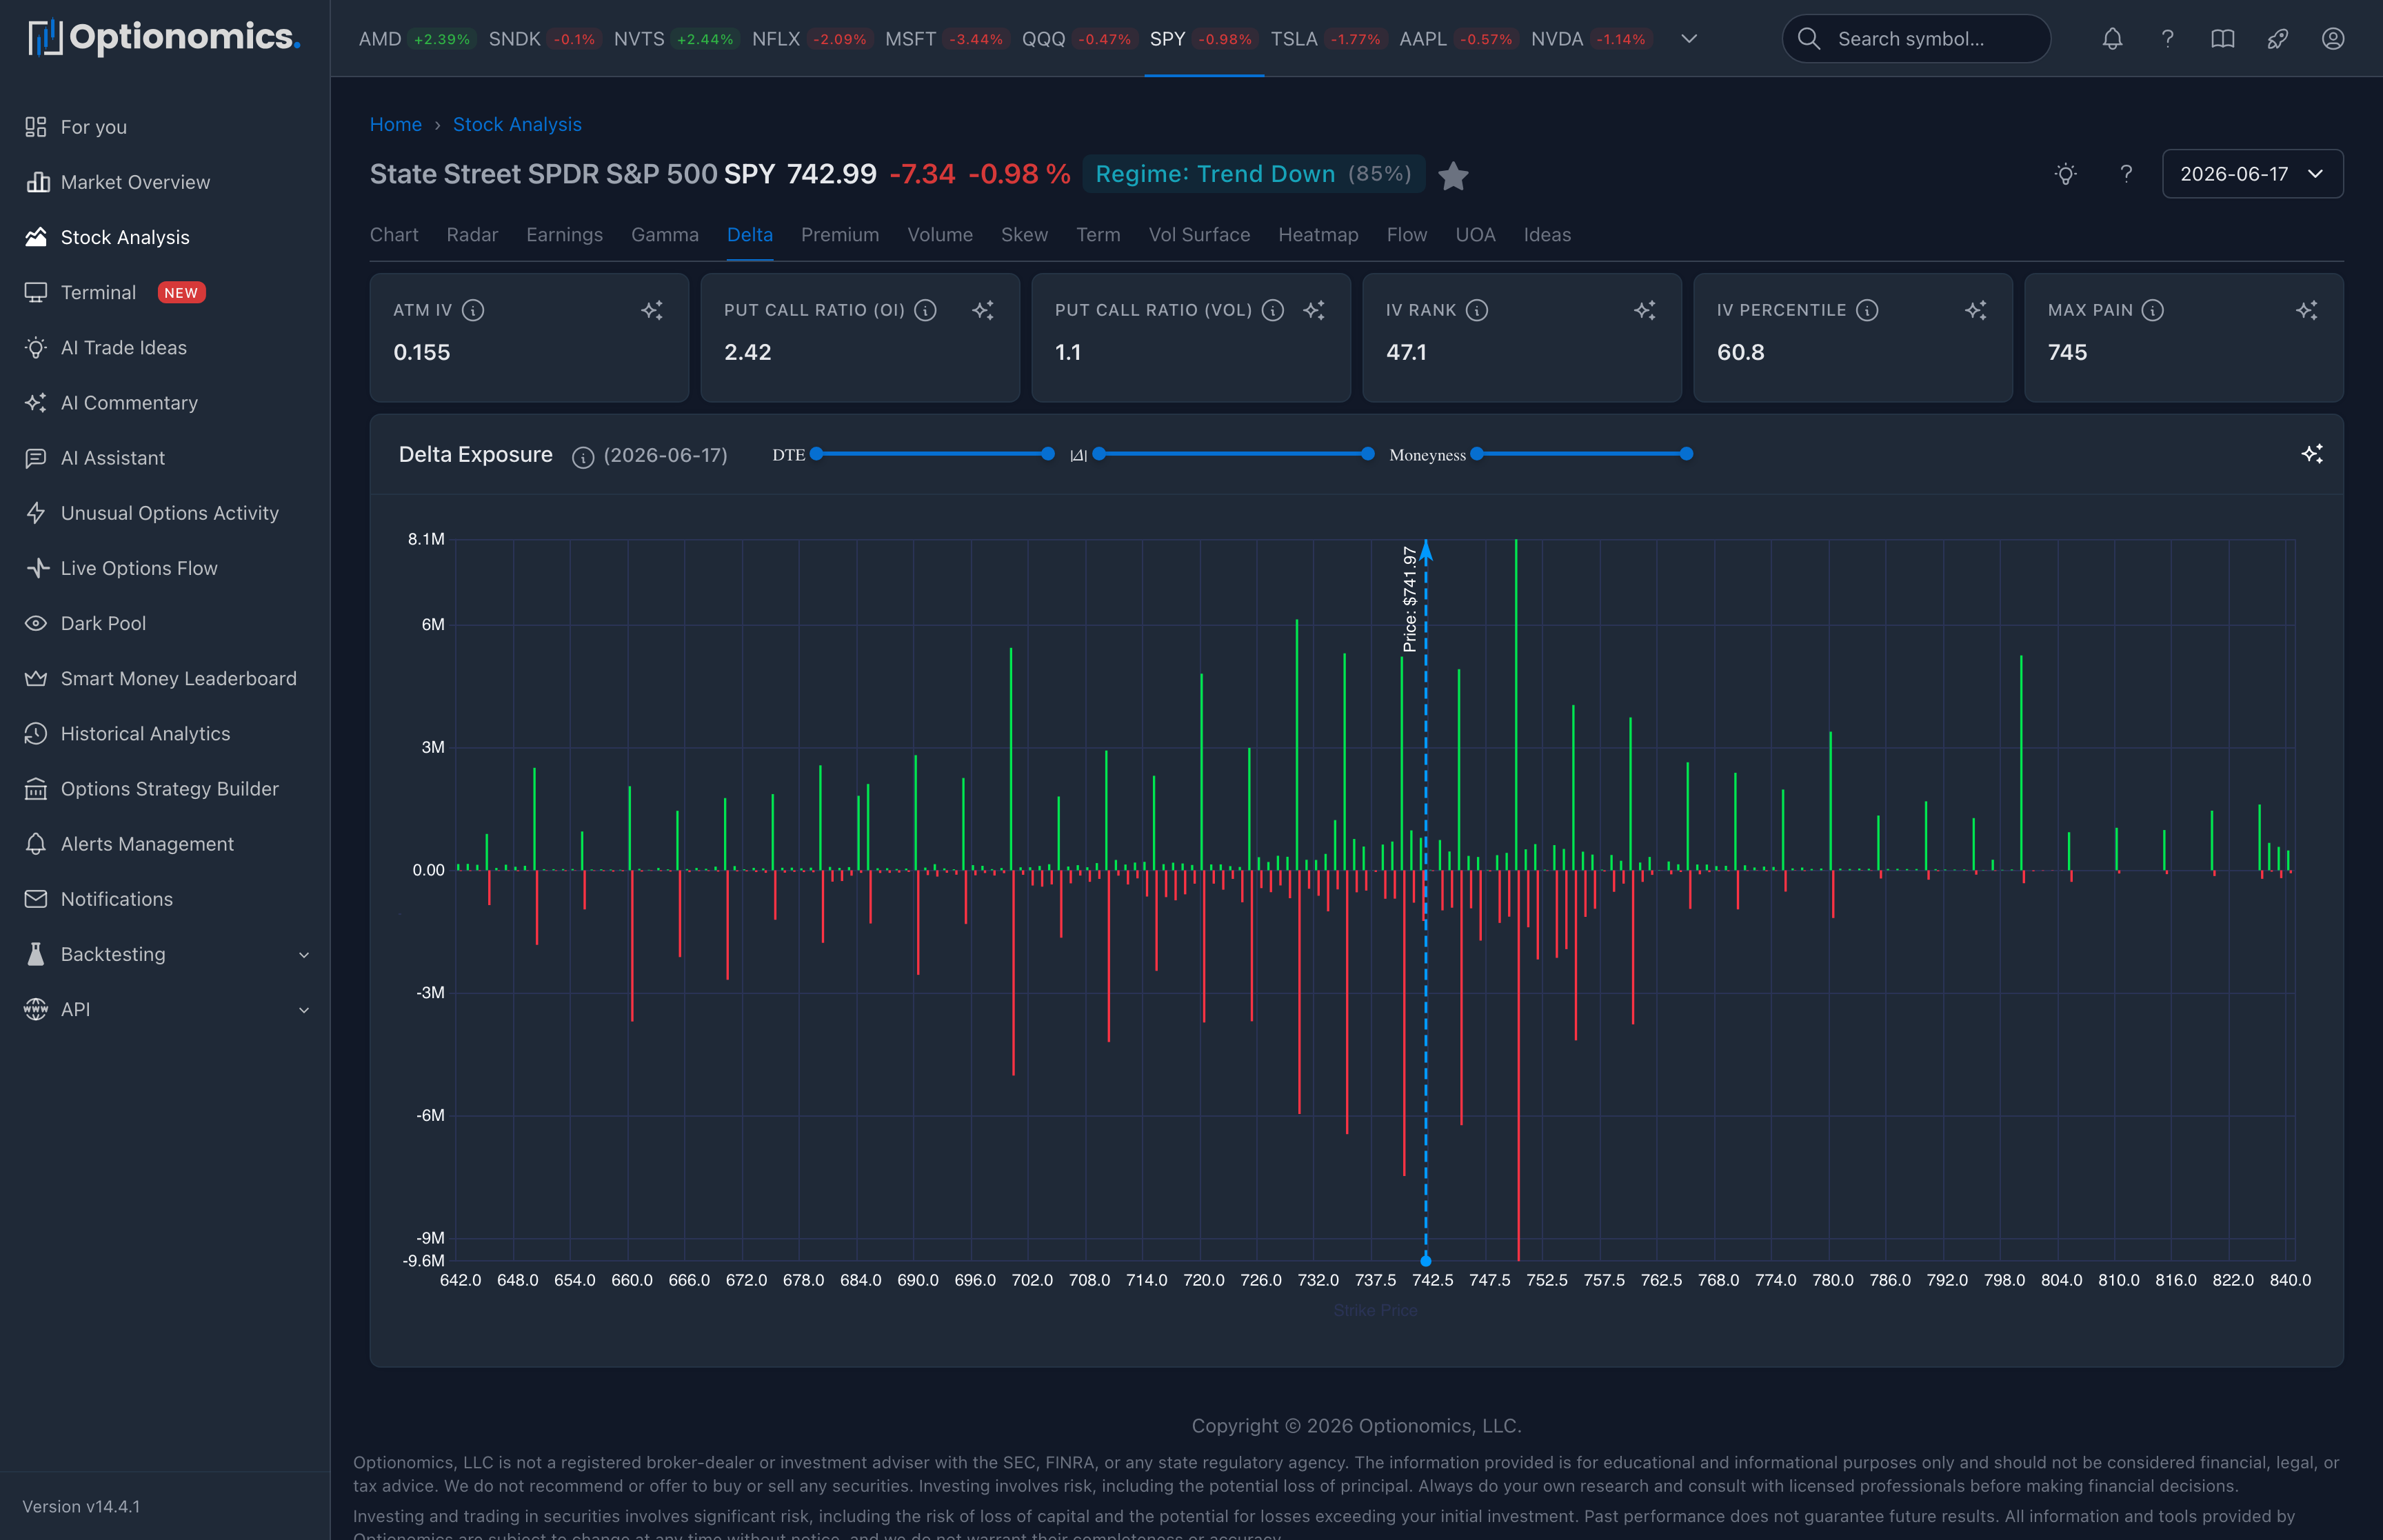Image resolution: width=2383 pixels, height=1540 pixels.
Task: Click the Optionomics logo
Action: coord(164,37)
